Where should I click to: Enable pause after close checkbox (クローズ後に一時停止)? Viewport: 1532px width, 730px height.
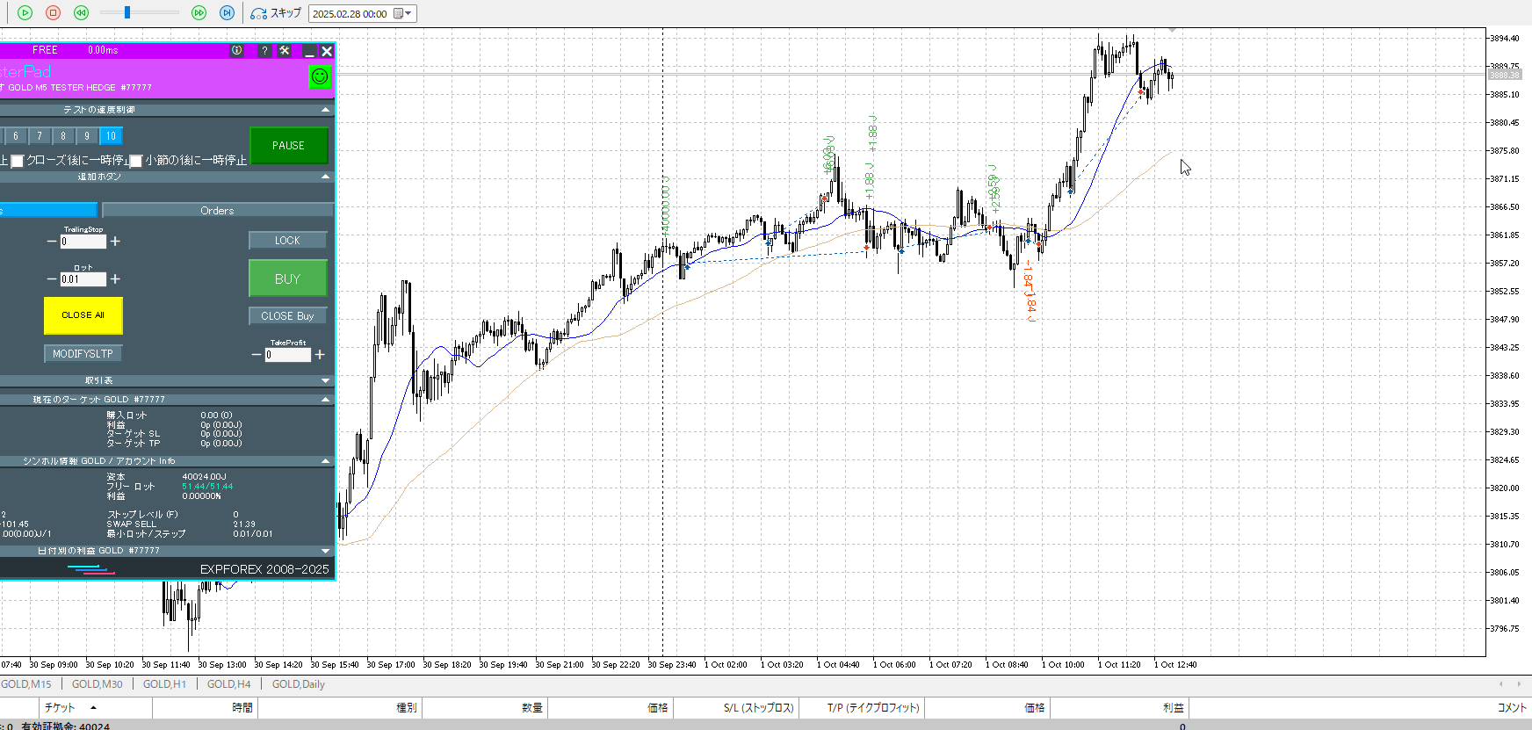click(17, 161)
